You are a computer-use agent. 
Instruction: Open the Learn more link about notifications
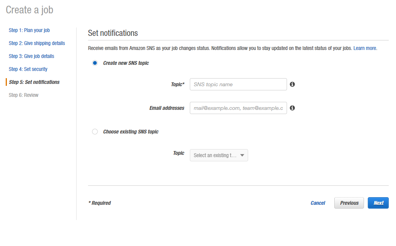365,48
